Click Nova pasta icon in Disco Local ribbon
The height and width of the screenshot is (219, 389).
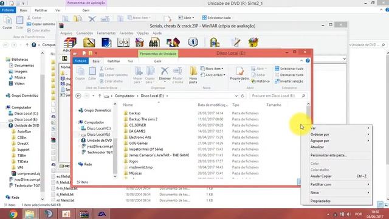coord(193,72)
